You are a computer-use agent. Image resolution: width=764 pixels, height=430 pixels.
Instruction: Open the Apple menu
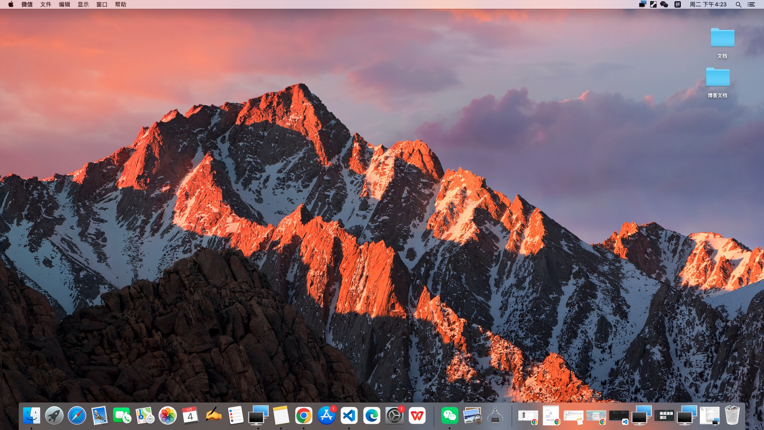point(11,4)
